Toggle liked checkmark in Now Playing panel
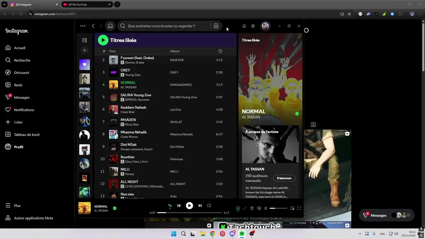The image size is (425, 239). (x=297, y=114)
